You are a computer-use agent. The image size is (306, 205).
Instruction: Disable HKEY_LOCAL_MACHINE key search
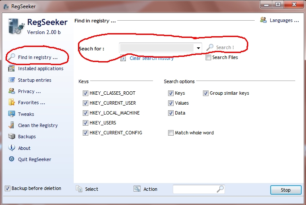[85, 113]
